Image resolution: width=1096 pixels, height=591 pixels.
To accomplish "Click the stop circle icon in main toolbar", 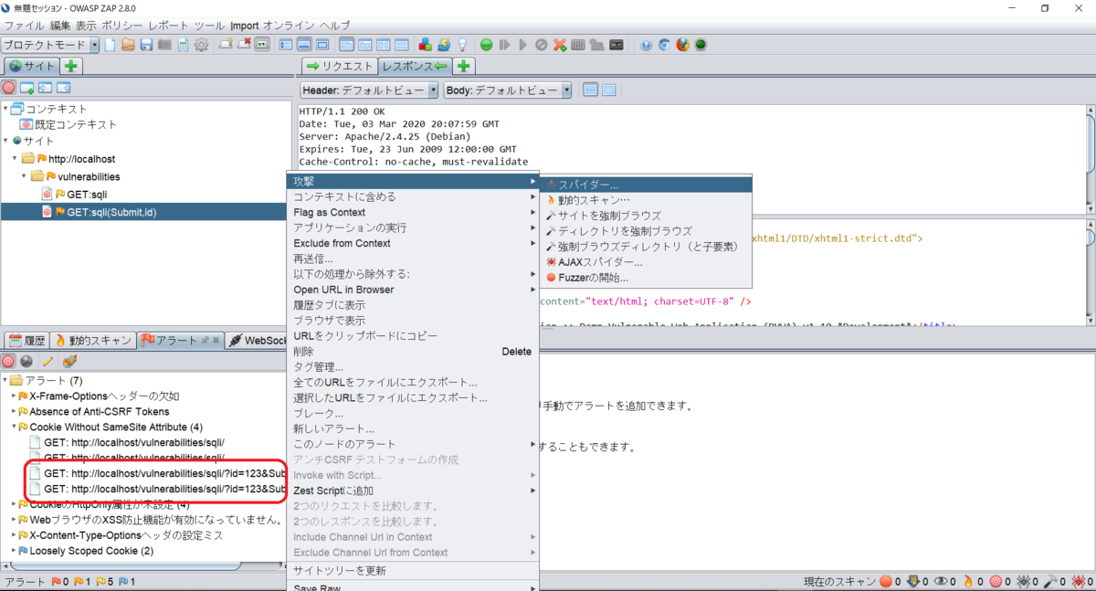I will click(542, 45).
